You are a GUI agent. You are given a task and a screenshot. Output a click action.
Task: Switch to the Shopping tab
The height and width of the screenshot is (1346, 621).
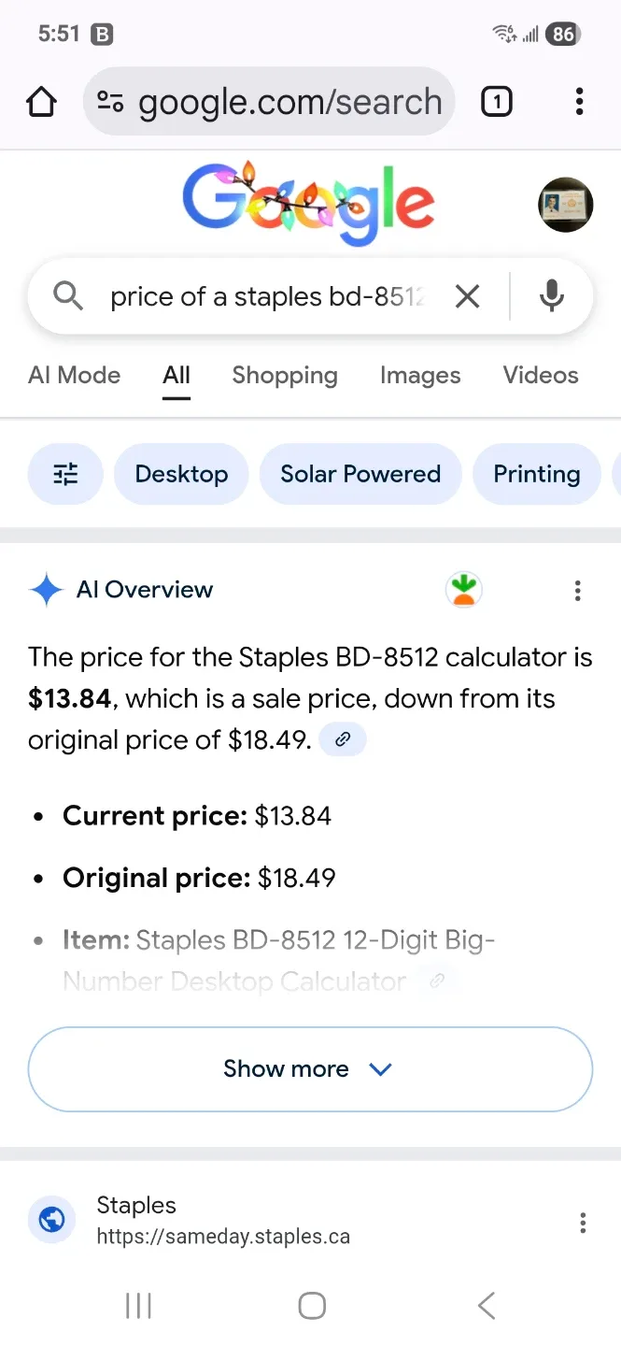coord(284,375)
